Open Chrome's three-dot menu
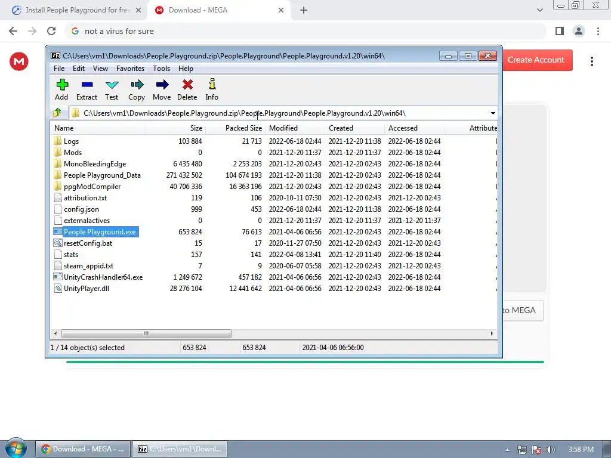 click(x=598, y=31)
